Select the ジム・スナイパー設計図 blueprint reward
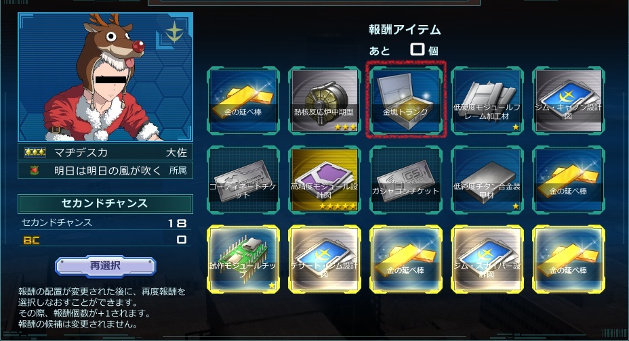The height and width of the screenshot is (341, 629). pos(487,258)
